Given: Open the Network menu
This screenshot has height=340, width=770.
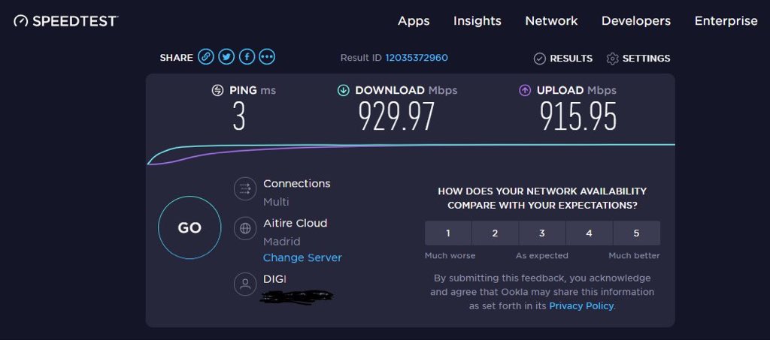Looking at the screenshot, I should click(x=551, y=21).
